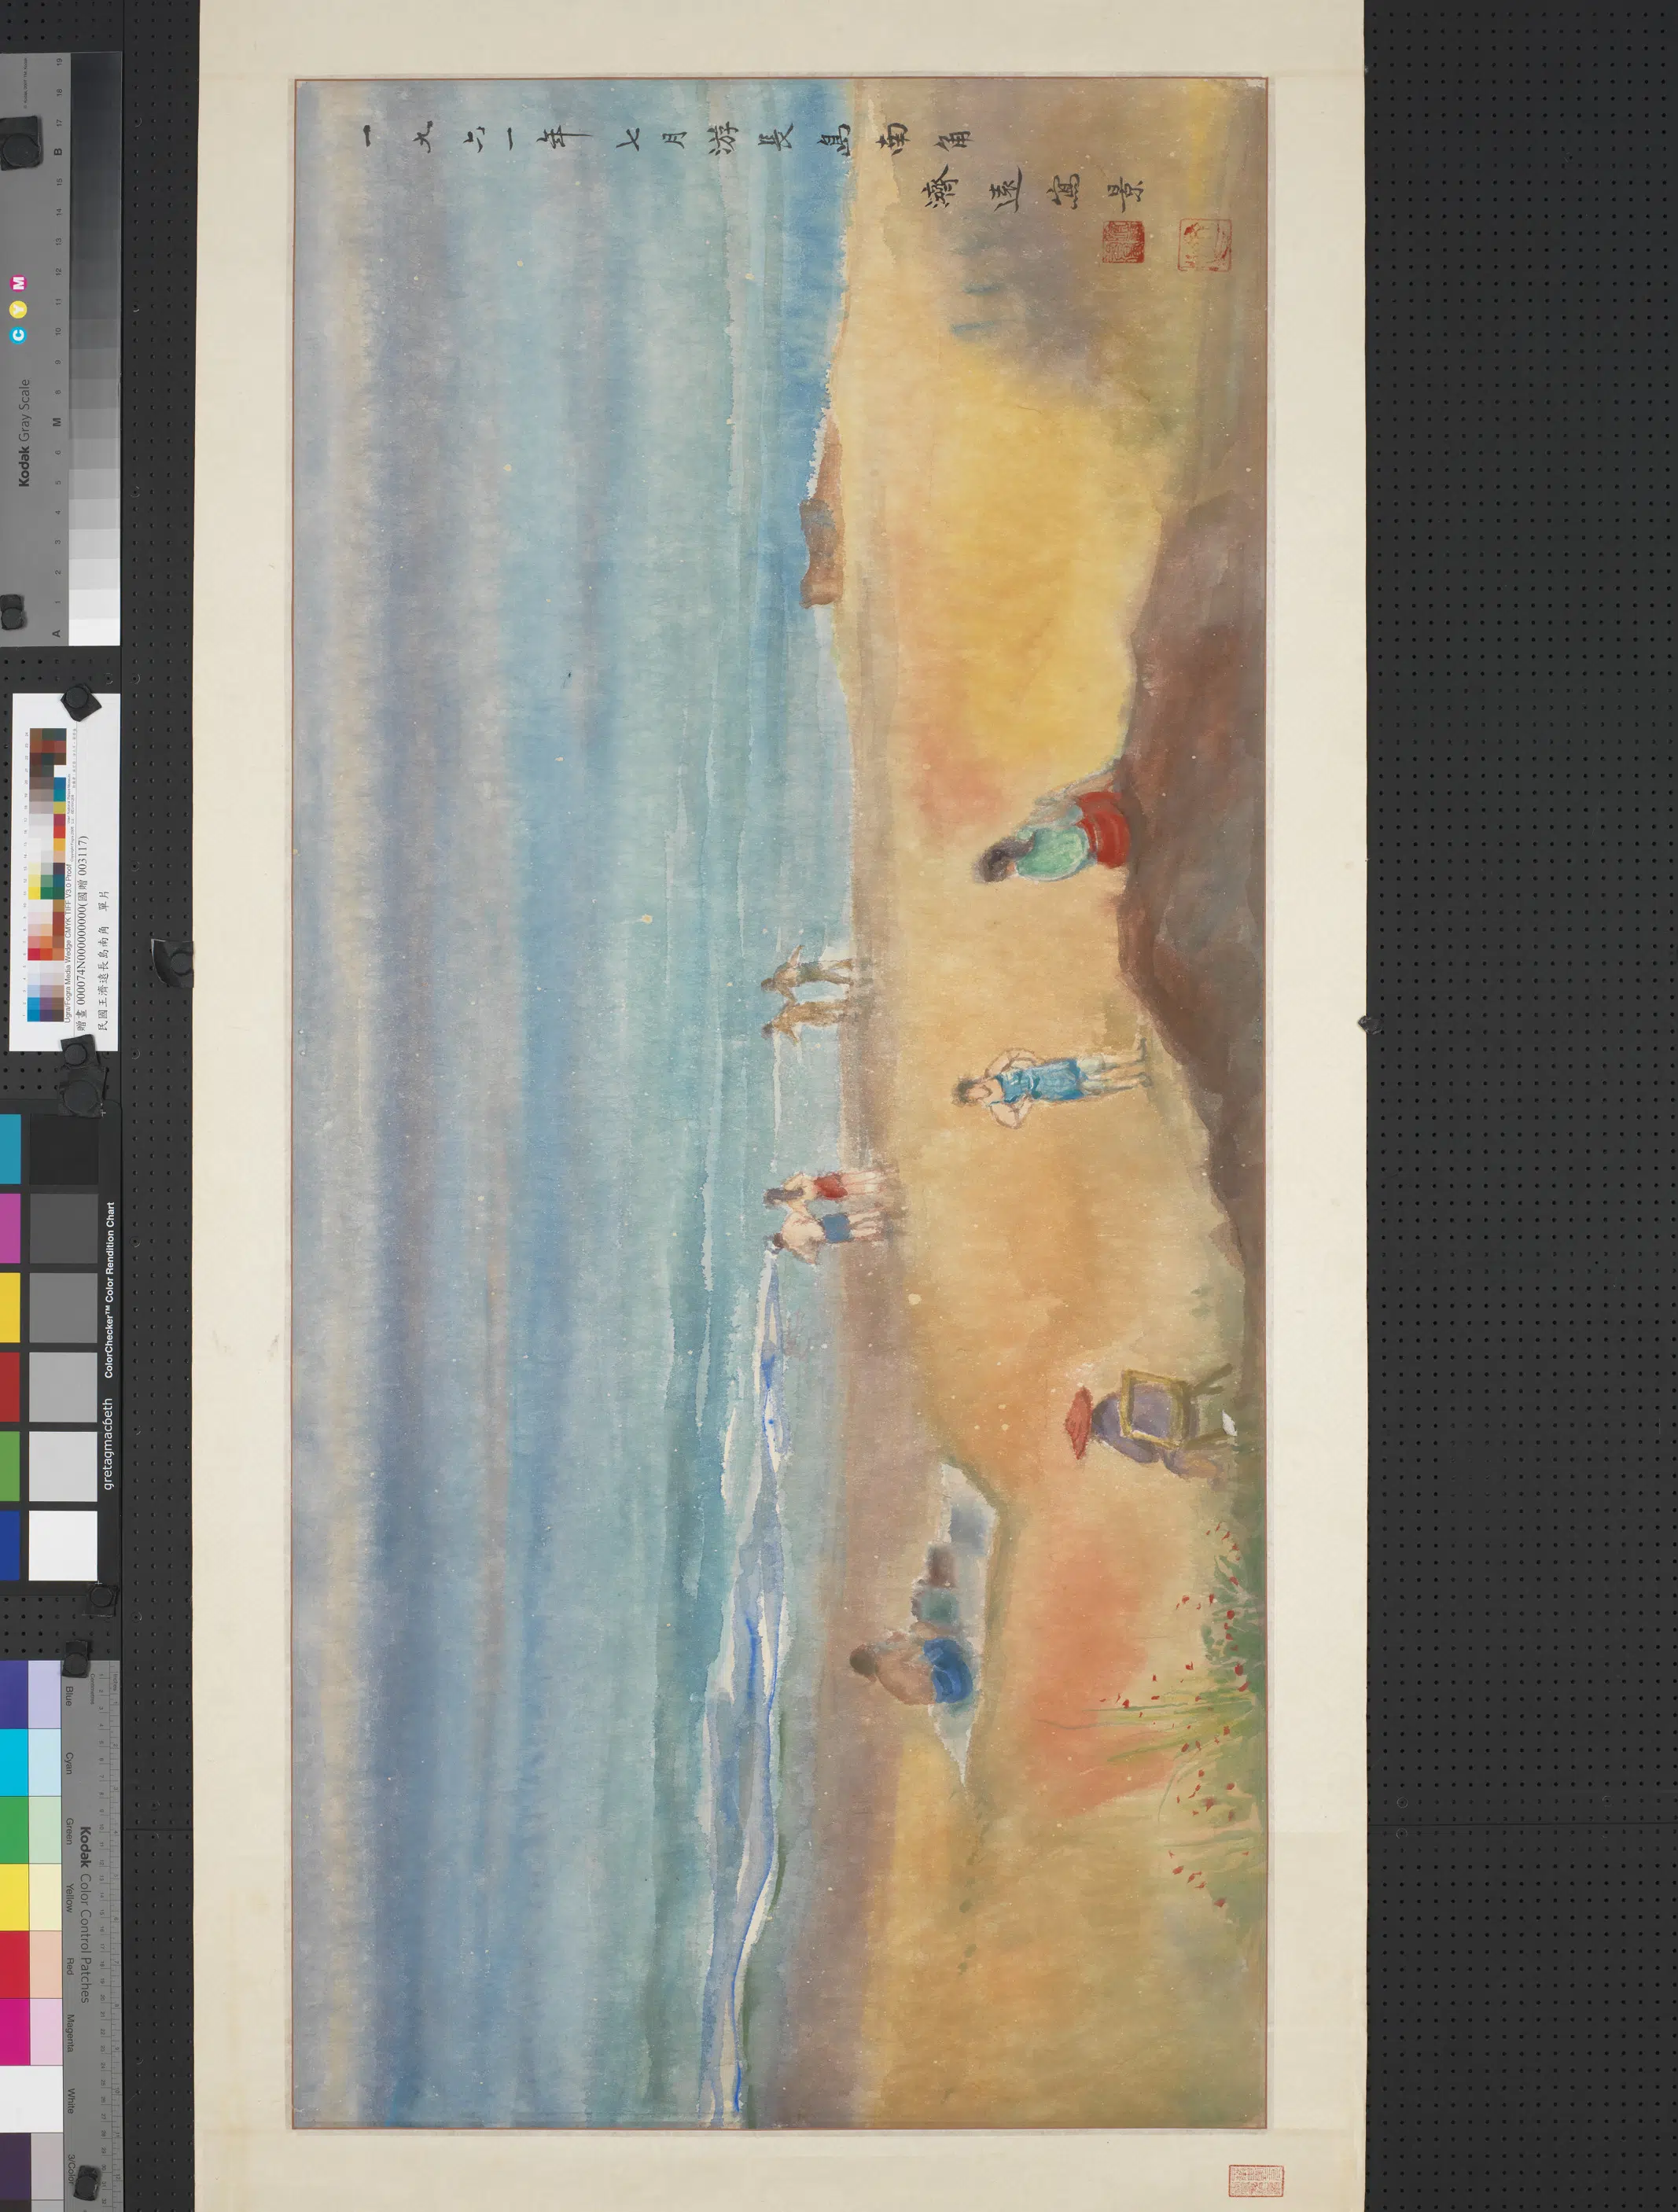Click the "Kodak Color Control Patches" title
This screenshot has width=1678, height=2212.
(x=86, y=1914)
